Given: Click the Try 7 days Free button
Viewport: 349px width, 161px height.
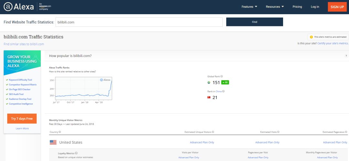Looking at the screenshot, I should coord(22,118).
